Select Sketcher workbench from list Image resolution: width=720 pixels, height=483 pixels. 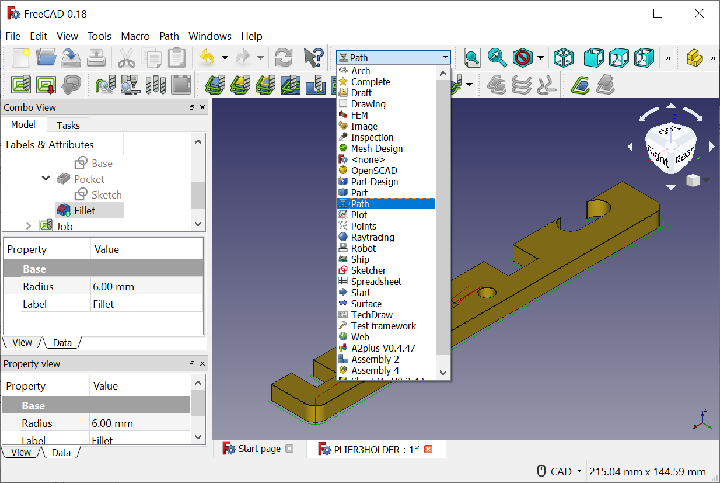[x=368, y=270]
